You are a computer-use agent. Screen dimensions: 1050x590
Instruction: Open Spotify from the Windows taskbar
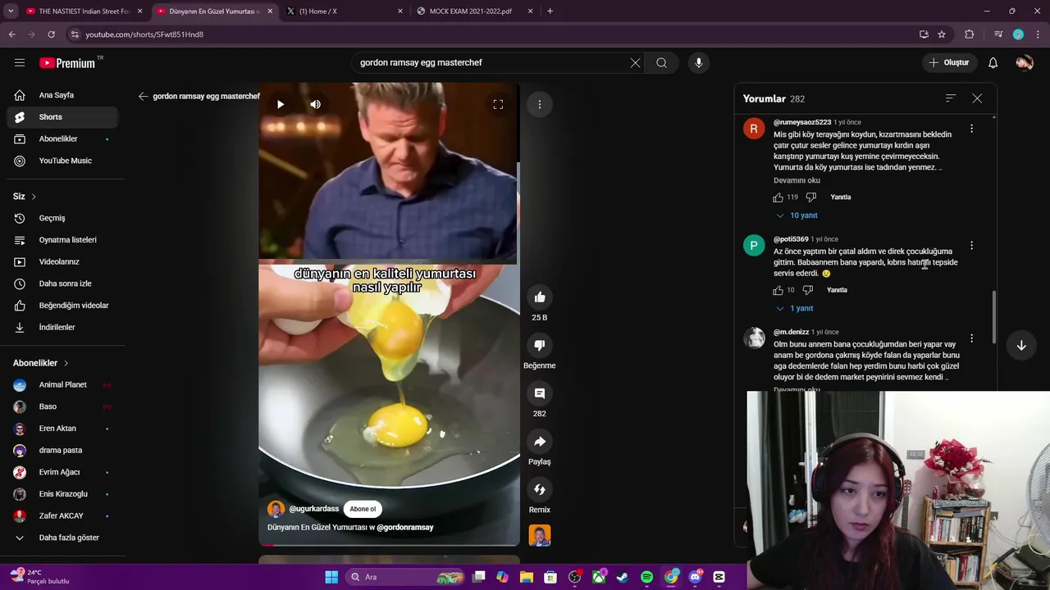pyautogui.click(x=646, y=577)
